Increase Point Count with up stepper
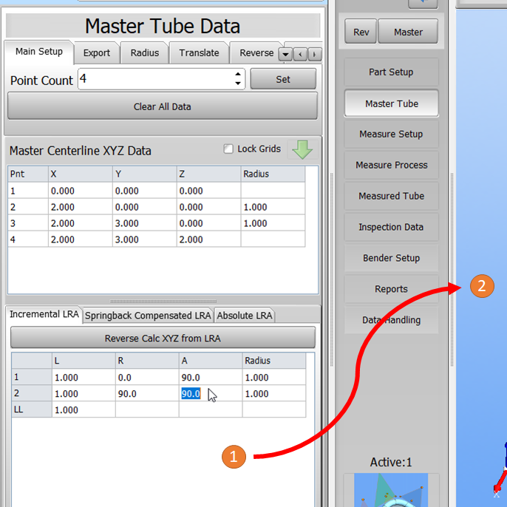 (x=237, y=74)
